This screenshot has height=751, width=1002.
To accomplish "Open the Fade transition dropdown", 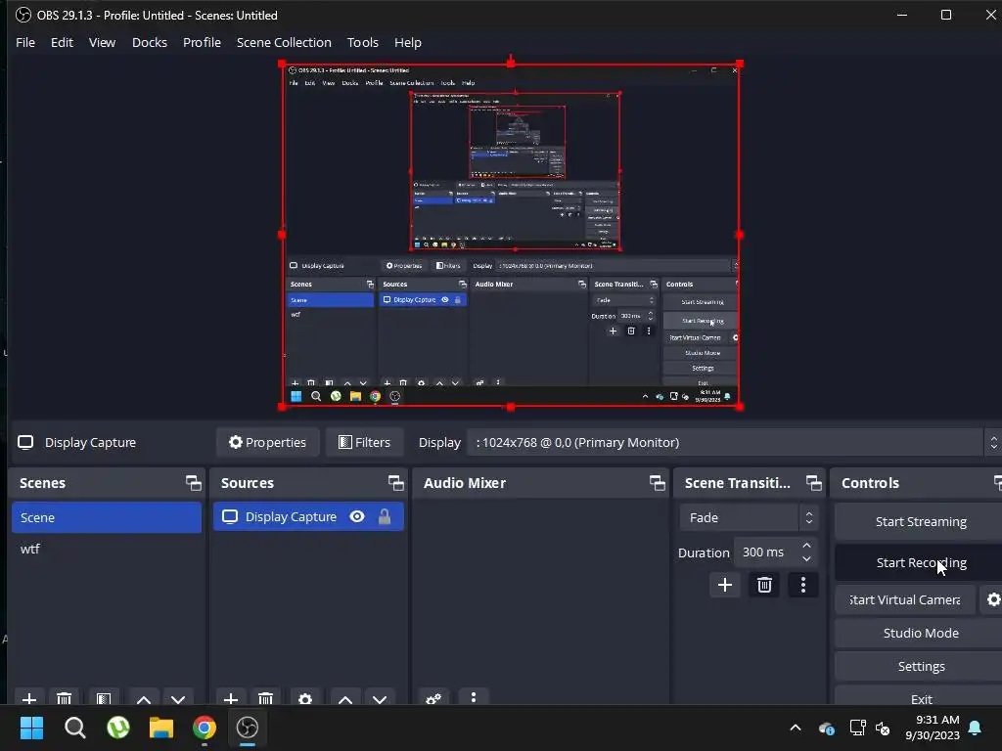I will coord(749,517).
